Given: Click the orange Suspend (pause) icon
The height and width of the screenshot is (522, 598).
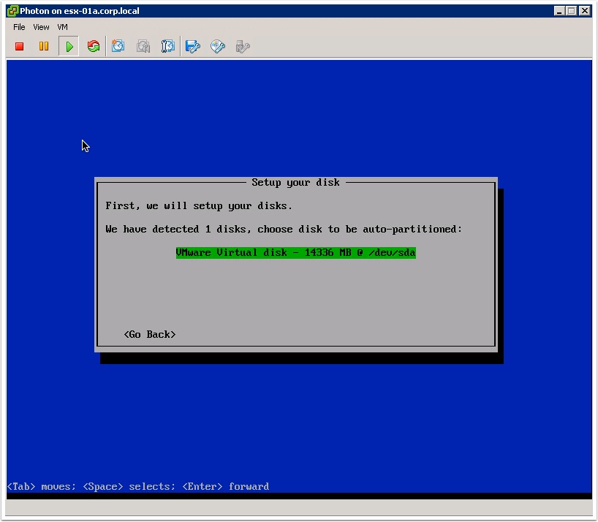Looking at the screenshot, I should tap(44, 47).
